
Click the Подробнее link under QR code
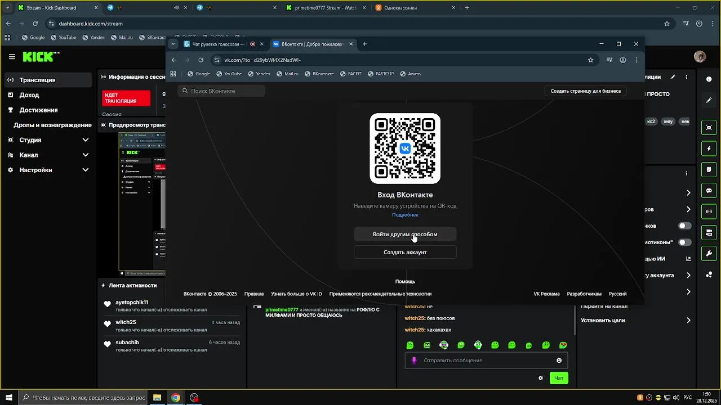(405, 215)
